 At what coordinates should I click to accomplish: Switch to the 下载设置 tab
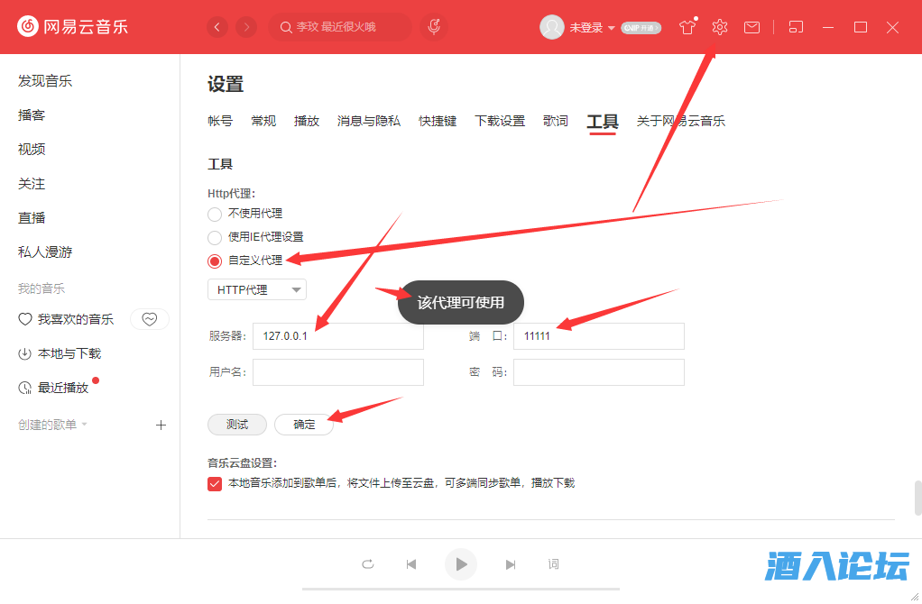pos(500,121)
